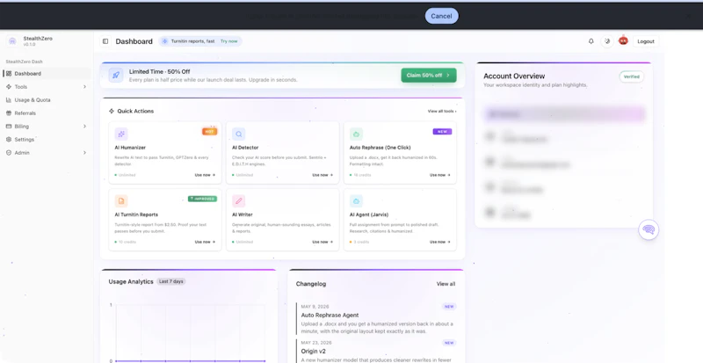
Task: Toggle the sidebar panel icon beside Dashboard
Action: [105, 41]
